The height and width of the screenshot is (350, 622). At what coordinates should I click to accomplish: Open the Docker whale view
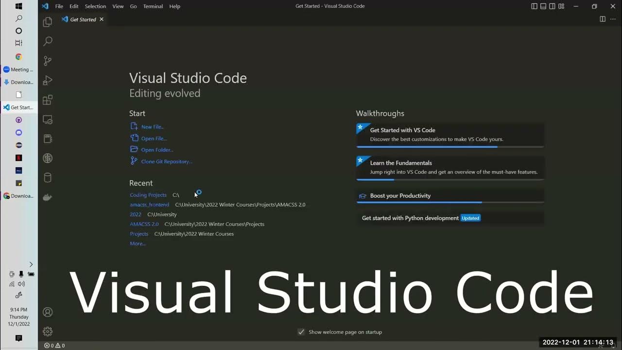coord(48,197)
